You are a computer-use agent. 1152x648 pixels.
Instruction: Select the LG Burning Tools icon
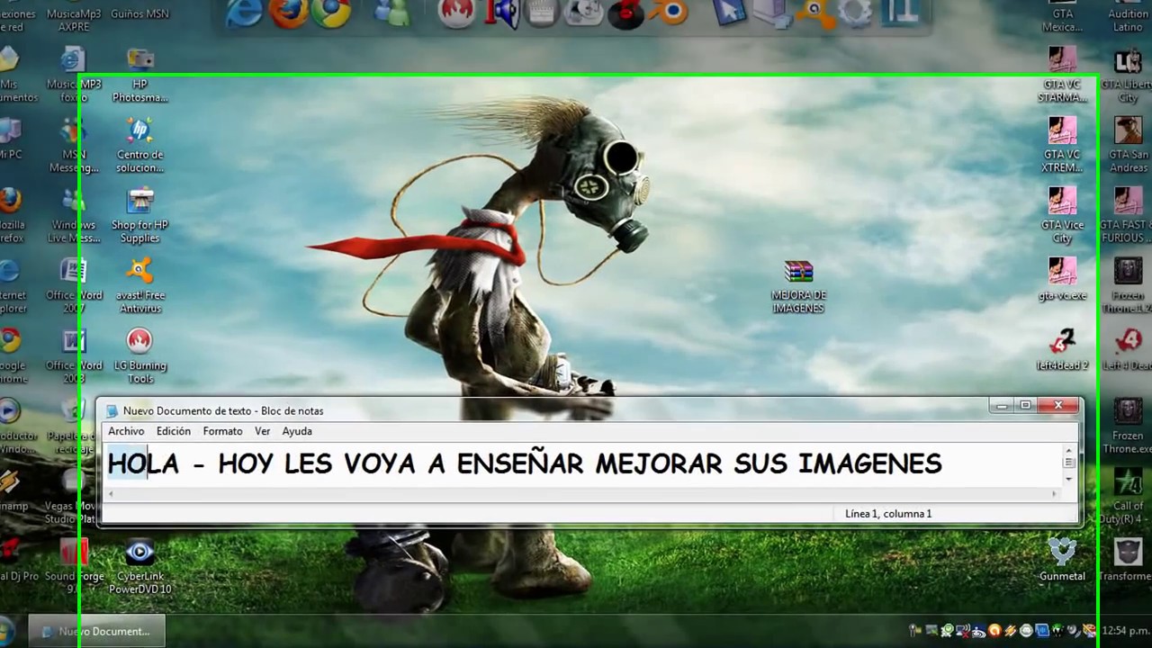140,356
